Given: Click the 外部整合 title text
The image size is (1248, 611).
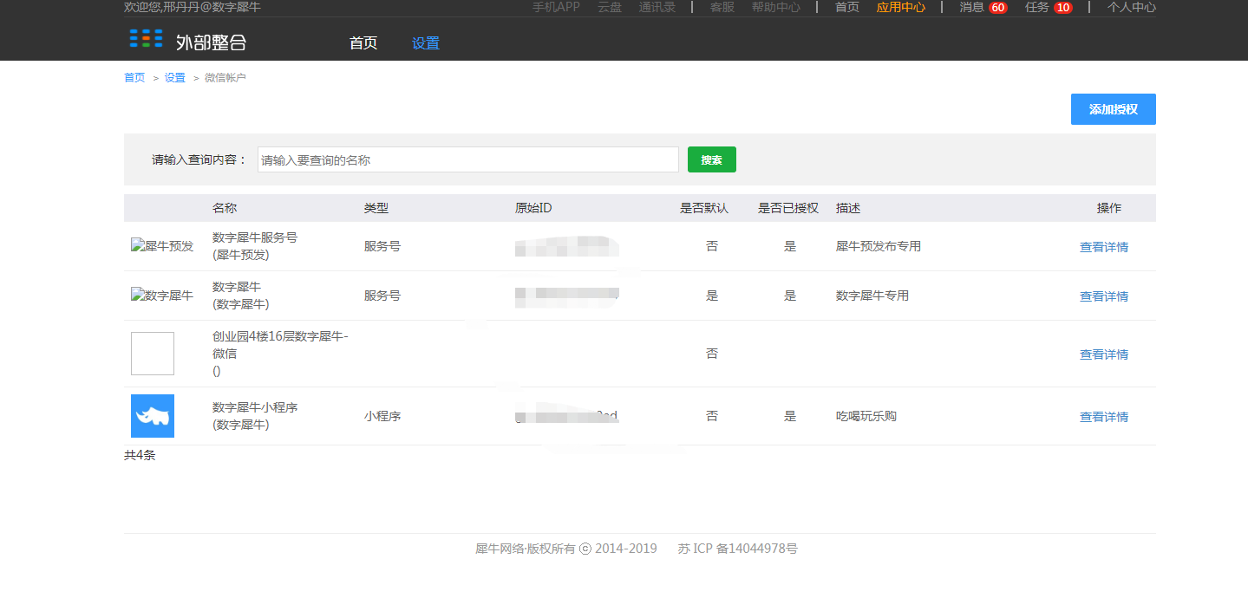Looking at the screenshot, I should click(x=211, y=41).
